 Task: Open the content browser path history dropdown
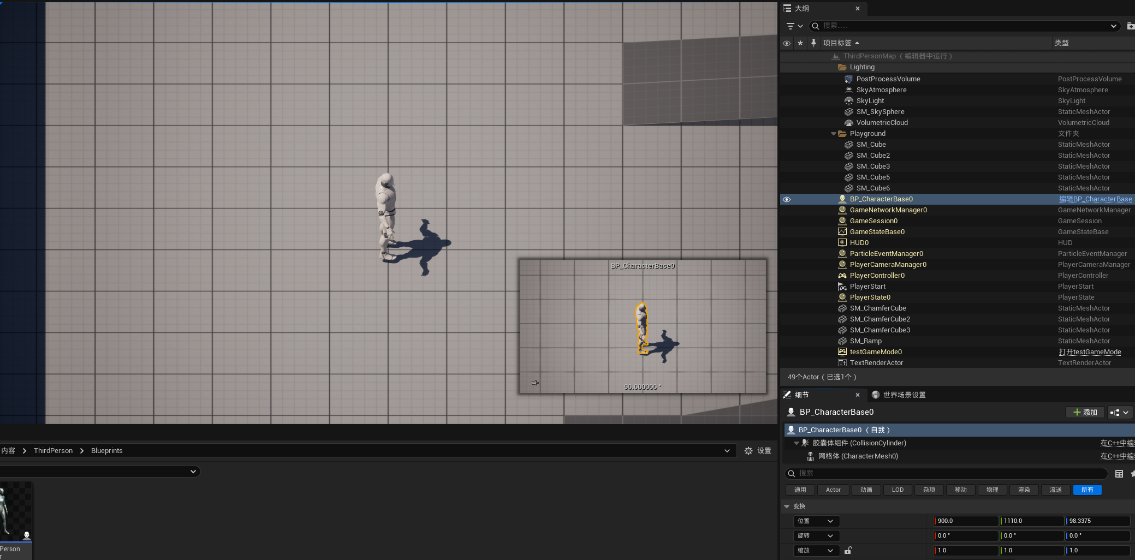727,451
